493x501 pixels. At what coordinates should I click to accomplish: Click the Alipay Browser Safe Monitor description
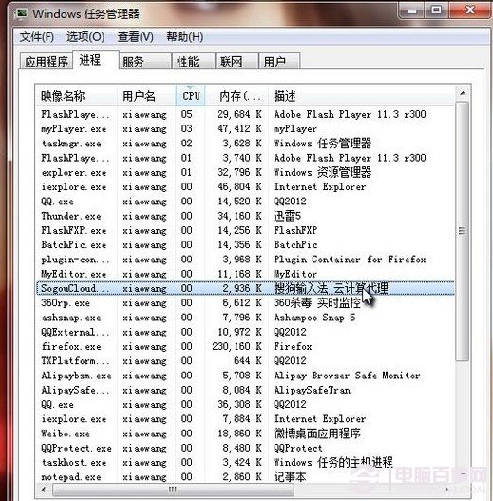[347, 376]
